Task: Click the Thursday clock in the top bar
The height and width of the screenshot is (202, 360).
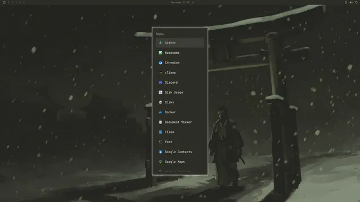Action: (180, 2)
